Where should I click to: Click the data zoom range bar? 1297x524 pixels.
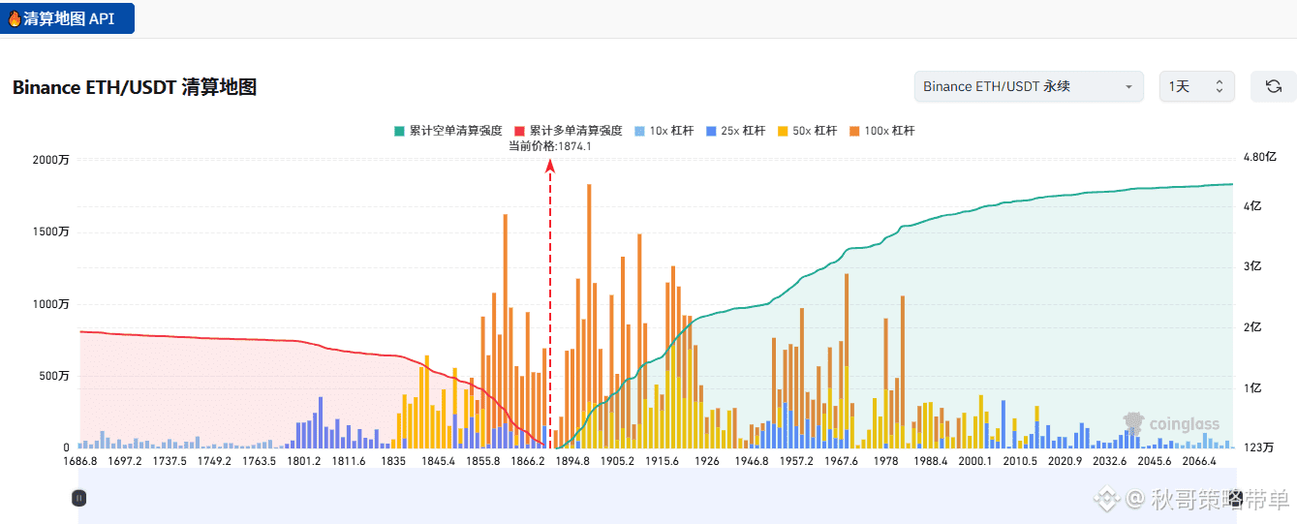pyautogui.click(x=656, y=496)
